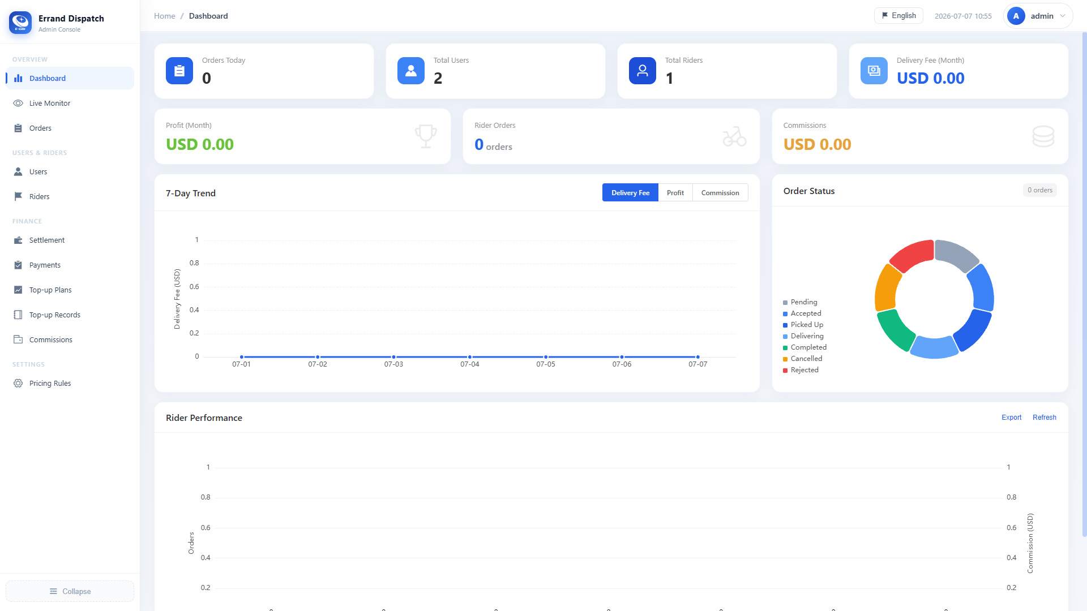Open the admin dropdown chevron
This screenshot has height=611, width=1087.
click(x=1063, y=16)
